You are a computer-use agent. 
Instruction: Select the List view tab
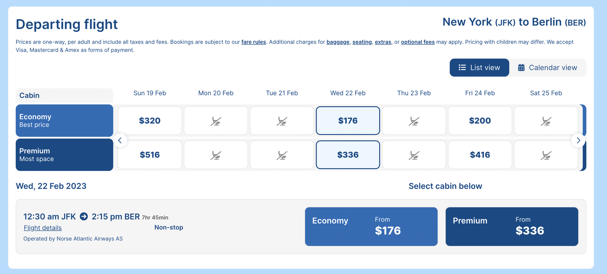click(479, 67)
